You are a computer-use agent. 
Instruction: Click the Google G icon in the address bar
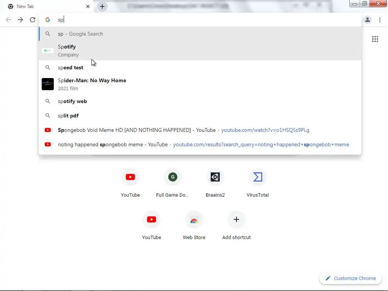[x=47, y=20]
